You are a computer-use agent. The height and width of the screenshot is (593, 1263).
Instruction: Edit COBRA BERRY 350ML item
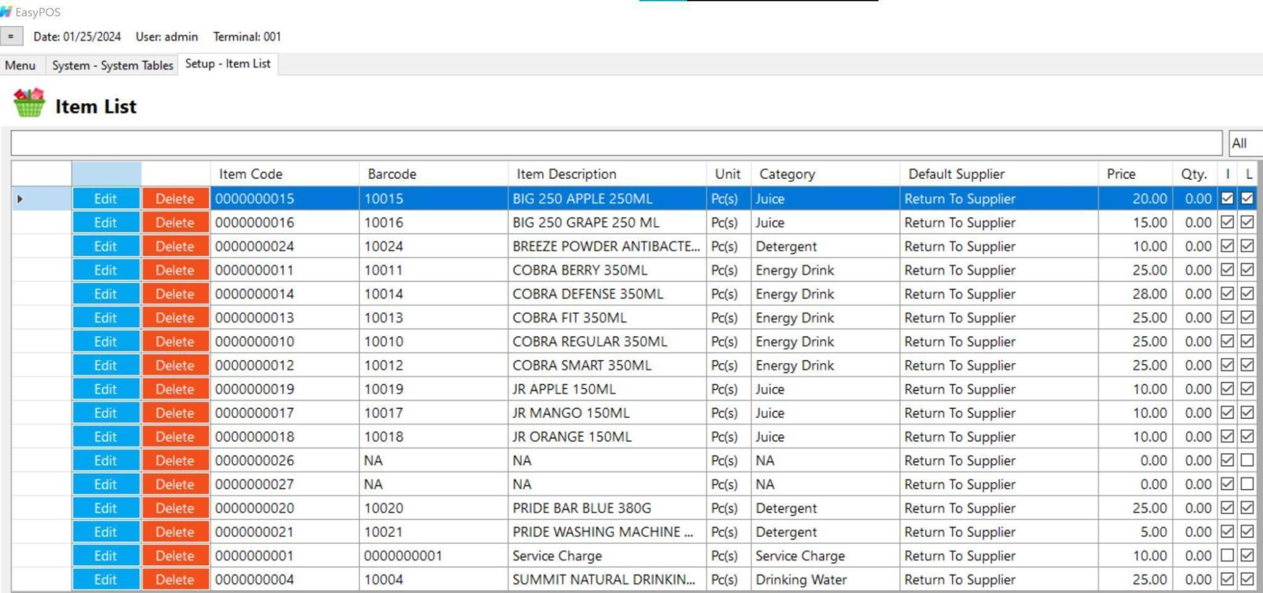pyautogui.click(x=106, y=270)
